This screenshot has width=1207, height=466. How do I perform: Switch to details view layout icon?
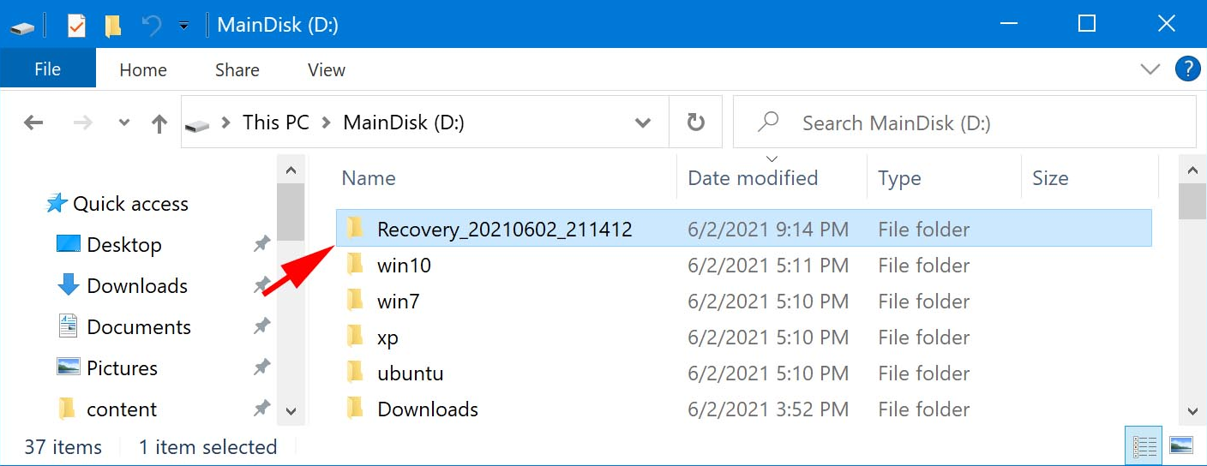(1144, 446)
